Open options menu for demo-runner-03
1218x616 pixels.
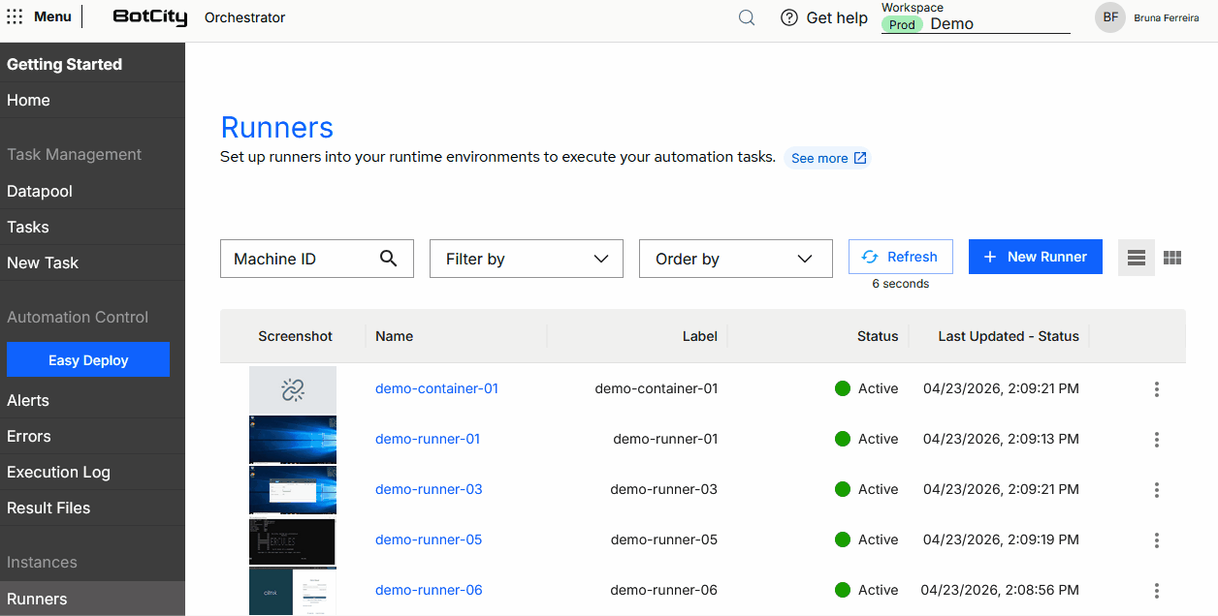(1157, 490)
